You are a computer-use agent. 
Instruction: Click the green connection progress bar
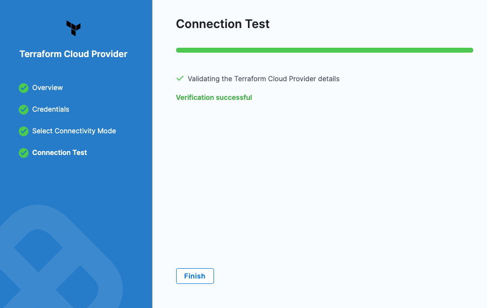coord(324,50)
